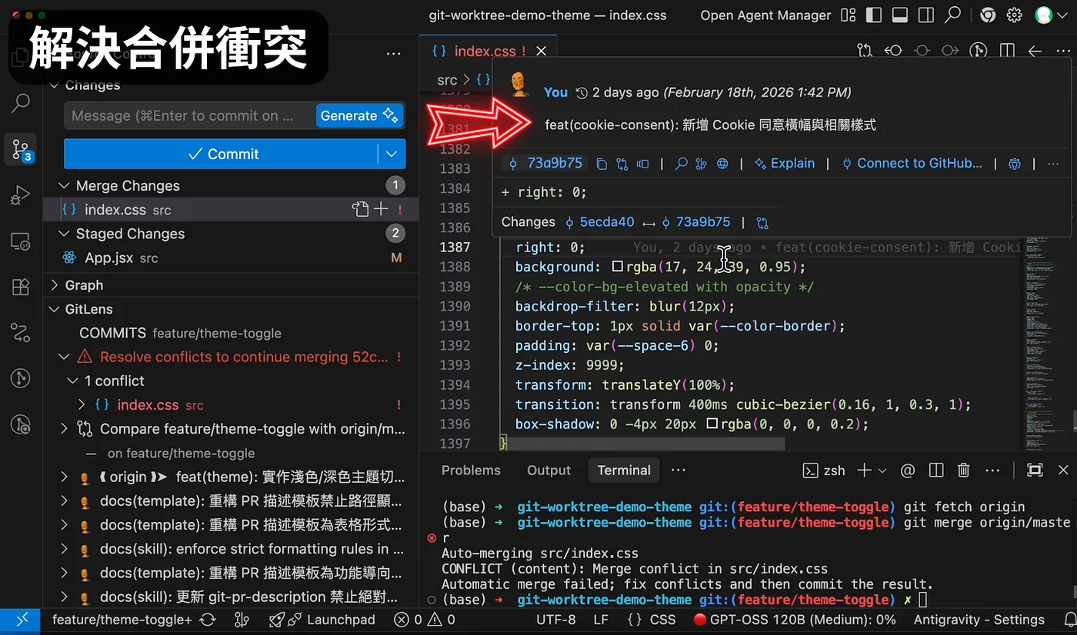Open Agent Manager in title bar

pyautogui.click(x=765, y=15)
